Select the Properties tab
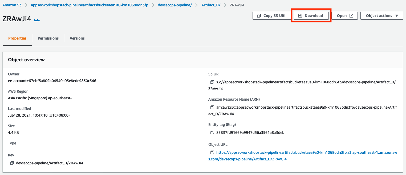Screen dimensions: 406x175 17,38
